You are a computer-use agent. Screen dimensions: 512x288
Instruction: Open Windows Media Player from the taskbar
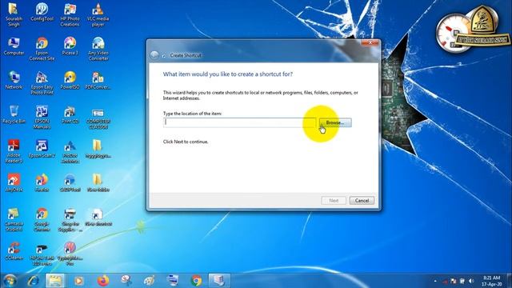[x=78, y=281]
